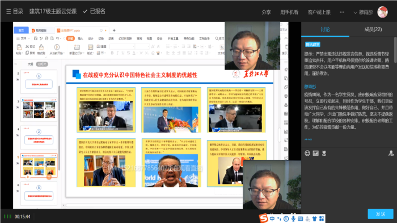Click the 粘贴 paste icon
This screenshot has width=397, height=223.
pyautogui.click(x=19, y=47)
